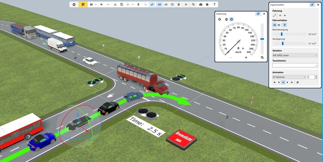323x162 pixels.
Task: Toggle the pause button in Steuerung
Action: pos(231,19)
